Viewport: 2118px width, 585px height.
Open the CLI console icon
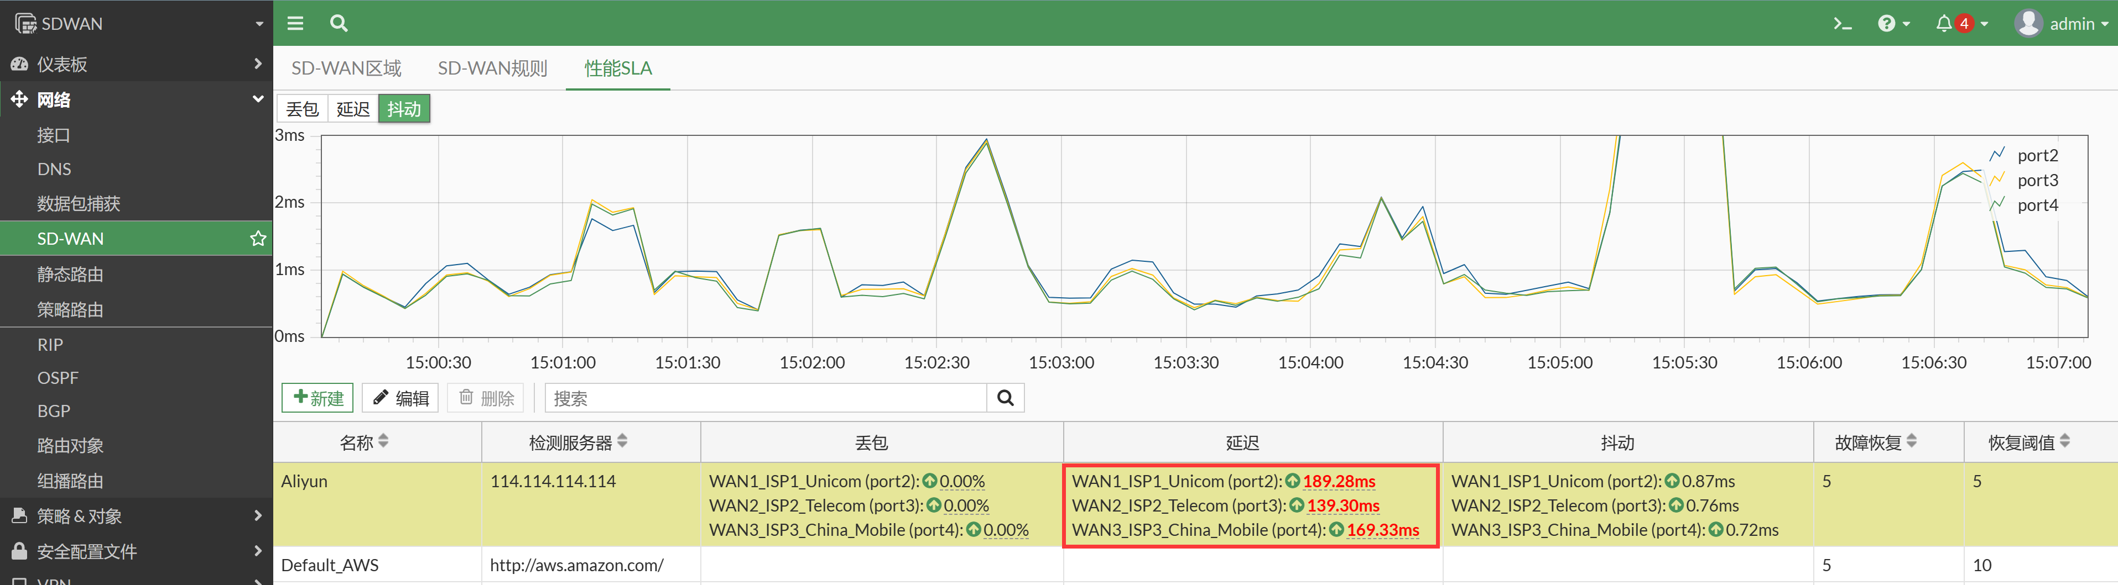pos(1842,24)
